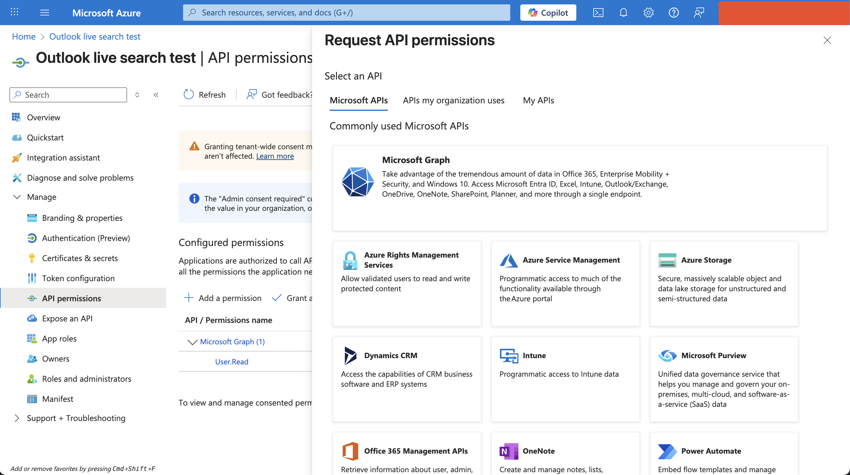
Task: Click Add a permission button
Action: click(223, 298)
